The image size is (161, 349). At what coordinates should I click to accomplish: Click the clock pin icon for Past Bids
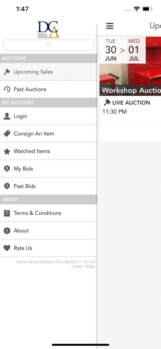(7, 186)
